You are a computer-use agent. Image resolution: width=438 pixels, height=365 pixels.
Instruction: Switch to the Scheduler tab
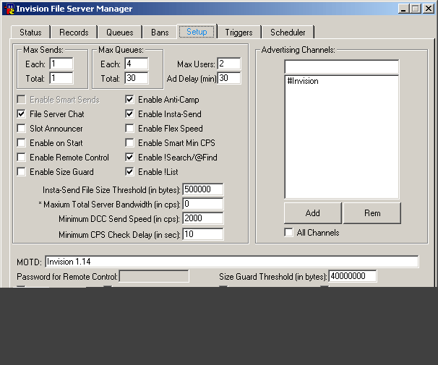pos(288,33)
